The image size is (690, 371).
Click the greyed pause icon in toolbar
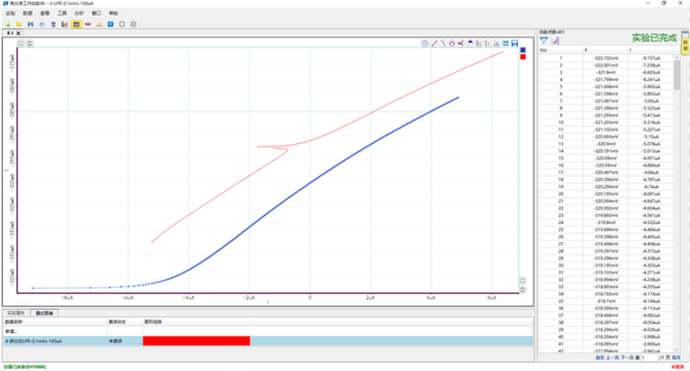point(133,24)
